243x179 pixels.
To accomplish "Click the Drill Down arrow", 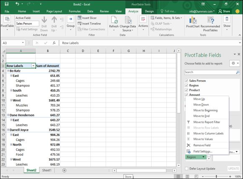I will [x=44, y=24].
